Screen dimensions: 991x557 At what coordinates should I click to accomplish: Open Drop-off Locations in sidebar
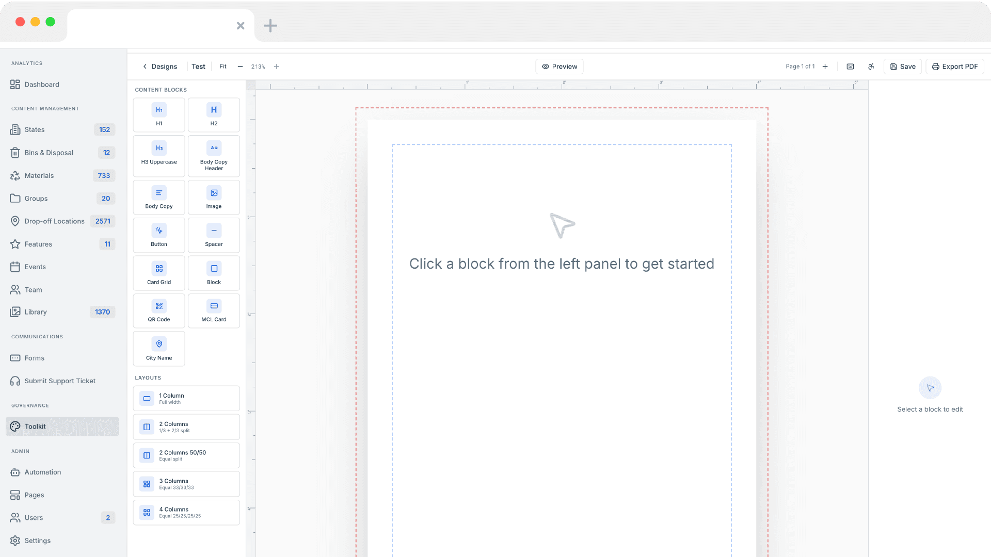point(54,221)
